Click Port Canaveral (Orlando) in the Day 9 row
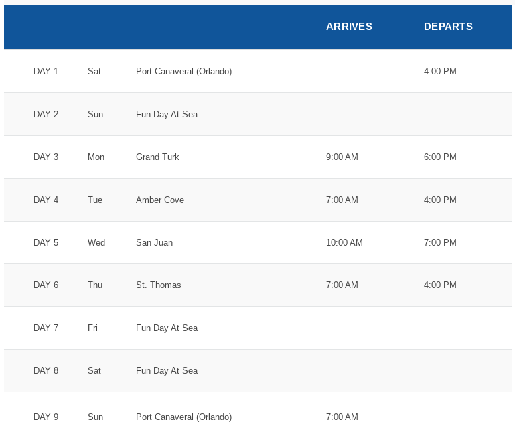The image size is (515, 432). 183,417
